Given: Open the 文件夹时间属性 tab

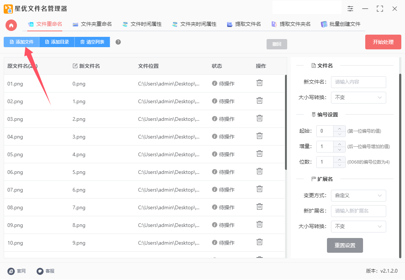Looking at the screenshot, I should pos(194,24).
